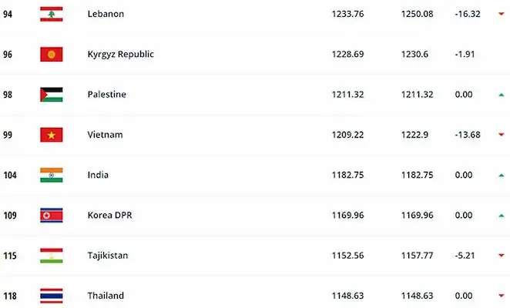Click the Vietnam flag icon

coord(51,135)
